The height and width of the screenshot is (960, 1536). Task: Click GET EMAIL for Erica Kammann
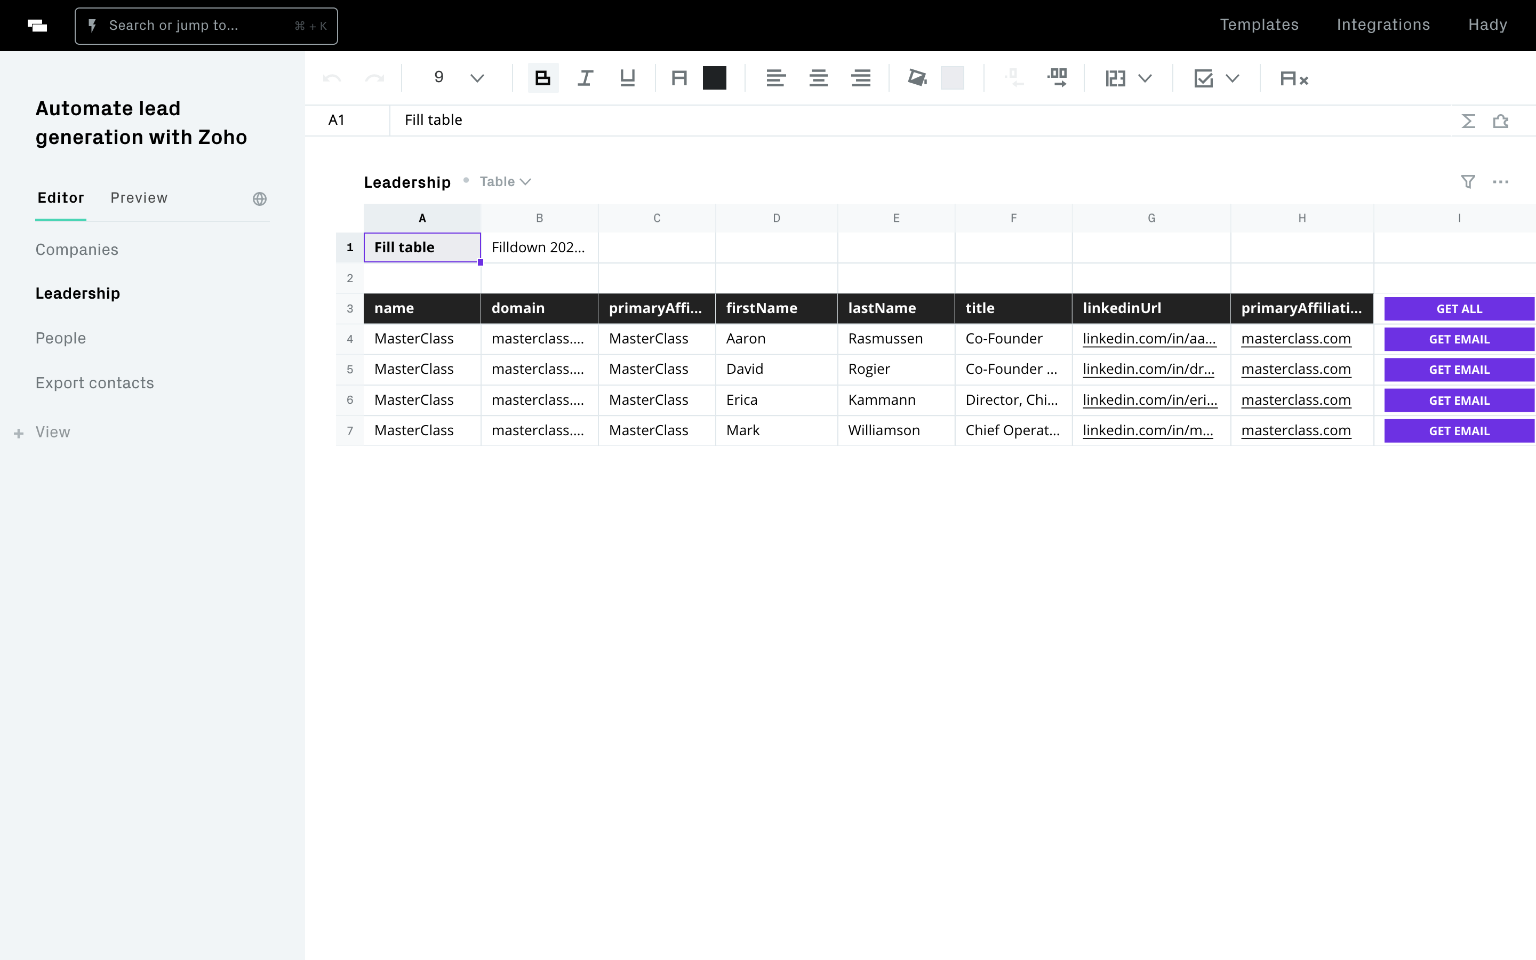click(x=1459, y=401)
